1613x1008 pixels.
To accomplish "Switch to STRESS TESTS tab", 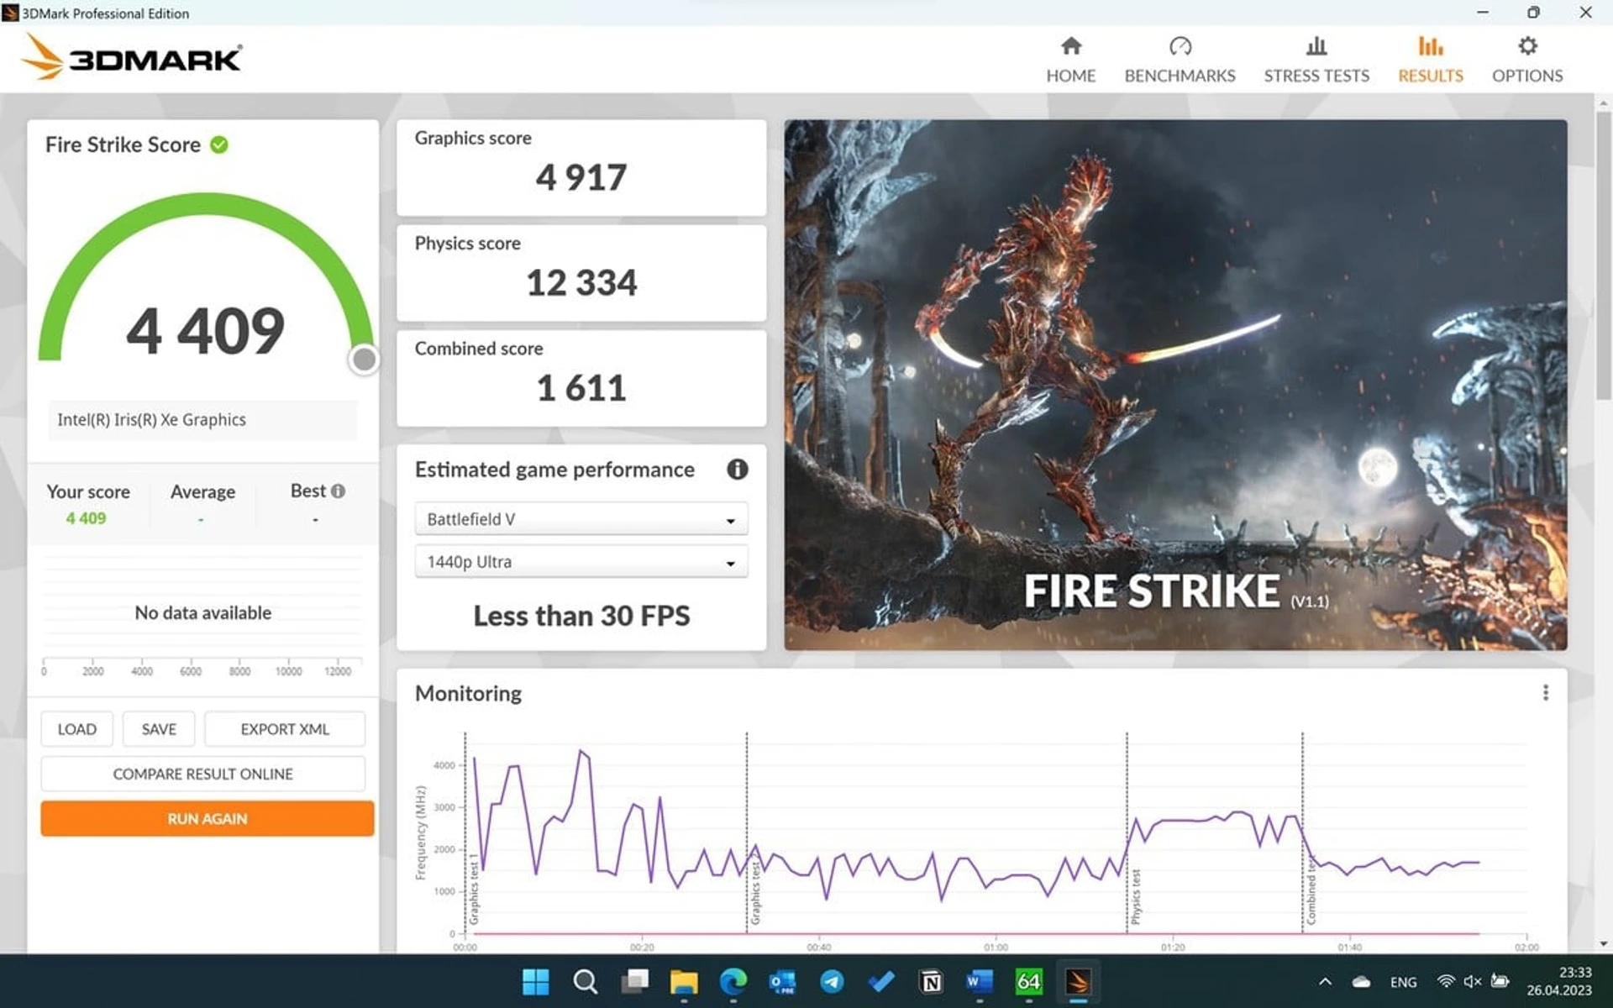I will click(x=1316, y=60).
